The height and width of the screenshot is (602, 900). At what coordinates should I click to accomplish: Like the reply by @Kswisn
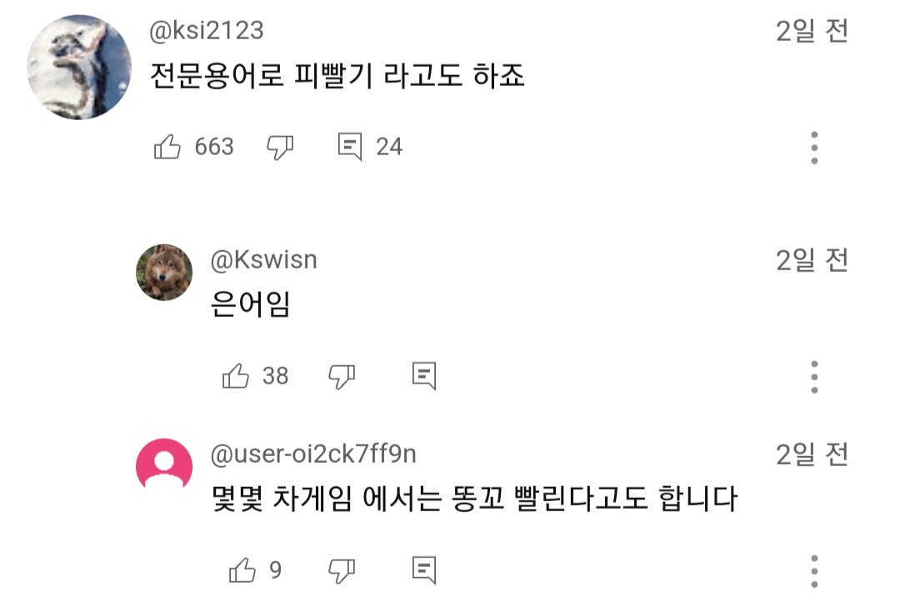pos(236,377)
